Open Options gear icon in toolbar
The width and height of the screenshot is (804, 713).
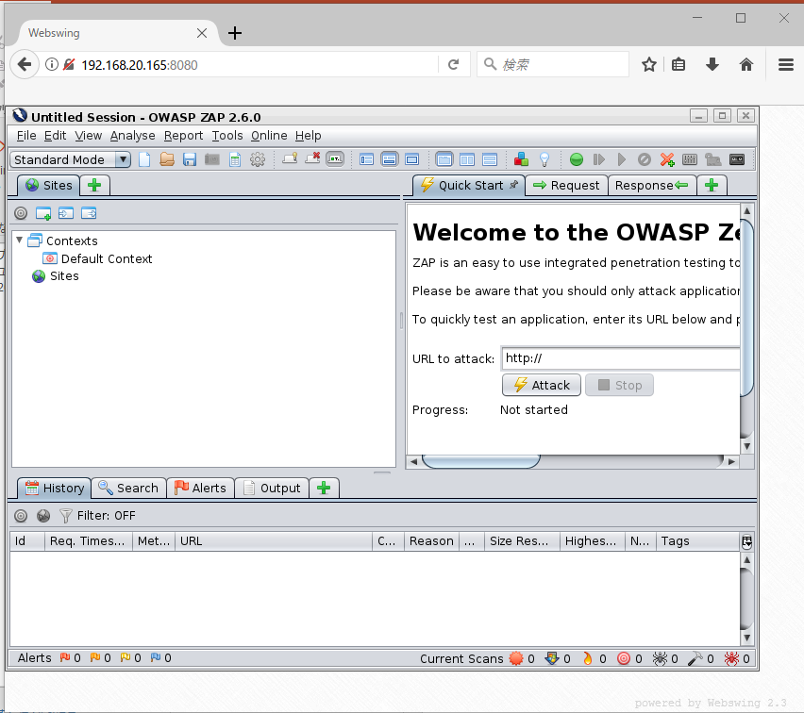point(258,160)
